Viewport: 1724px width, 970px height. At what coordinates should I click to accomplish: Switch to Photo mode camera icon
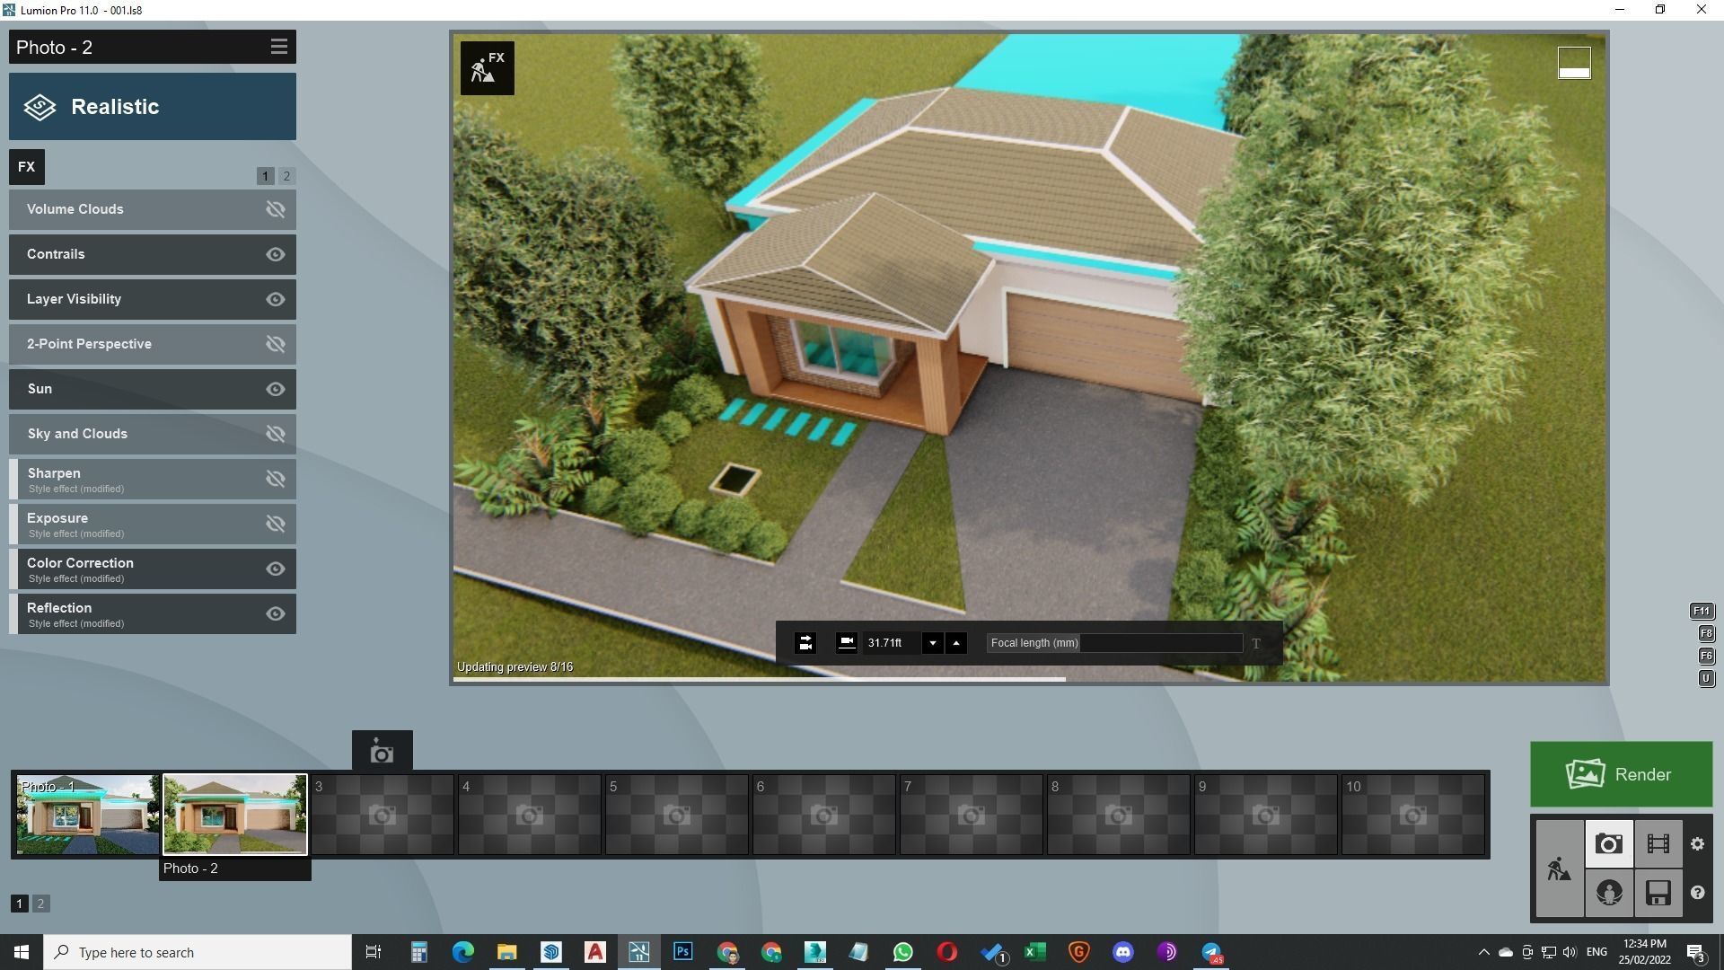(1608, 843)
